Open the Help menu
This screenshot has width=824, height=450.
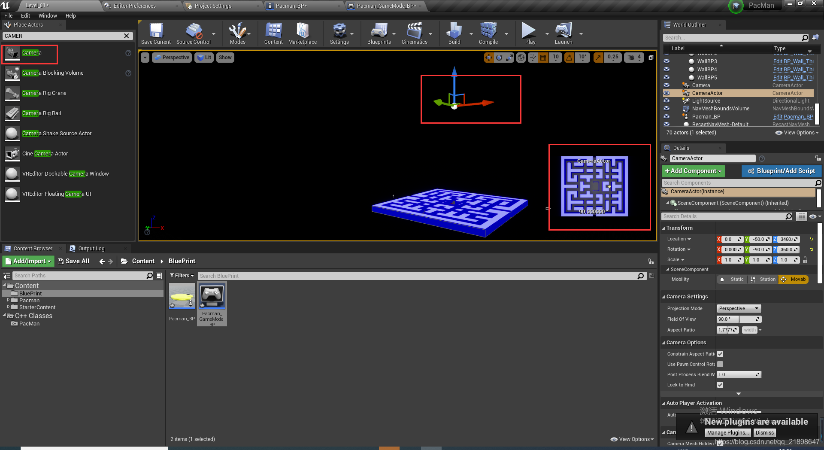click(70, 16)
